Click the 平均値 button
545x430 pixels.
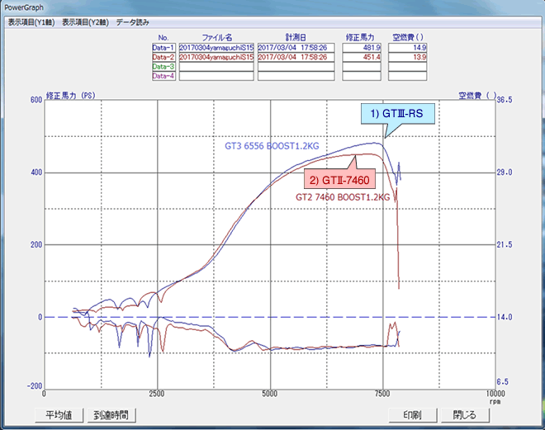coord(59,414)
